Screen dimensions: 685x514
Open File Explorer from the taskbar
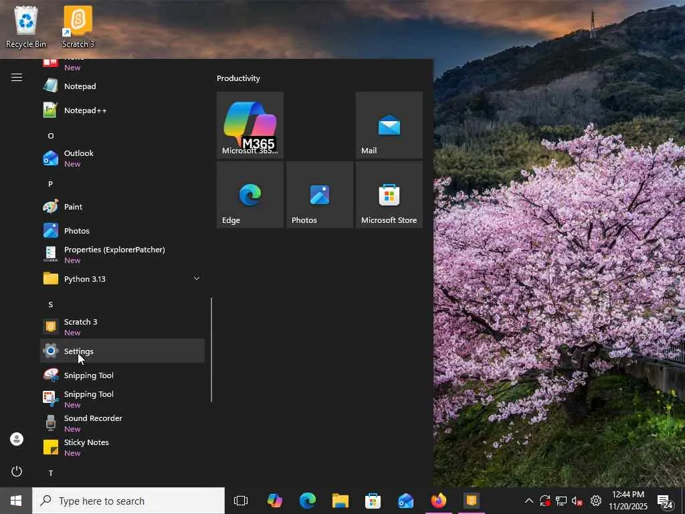[x=340, y=501]
